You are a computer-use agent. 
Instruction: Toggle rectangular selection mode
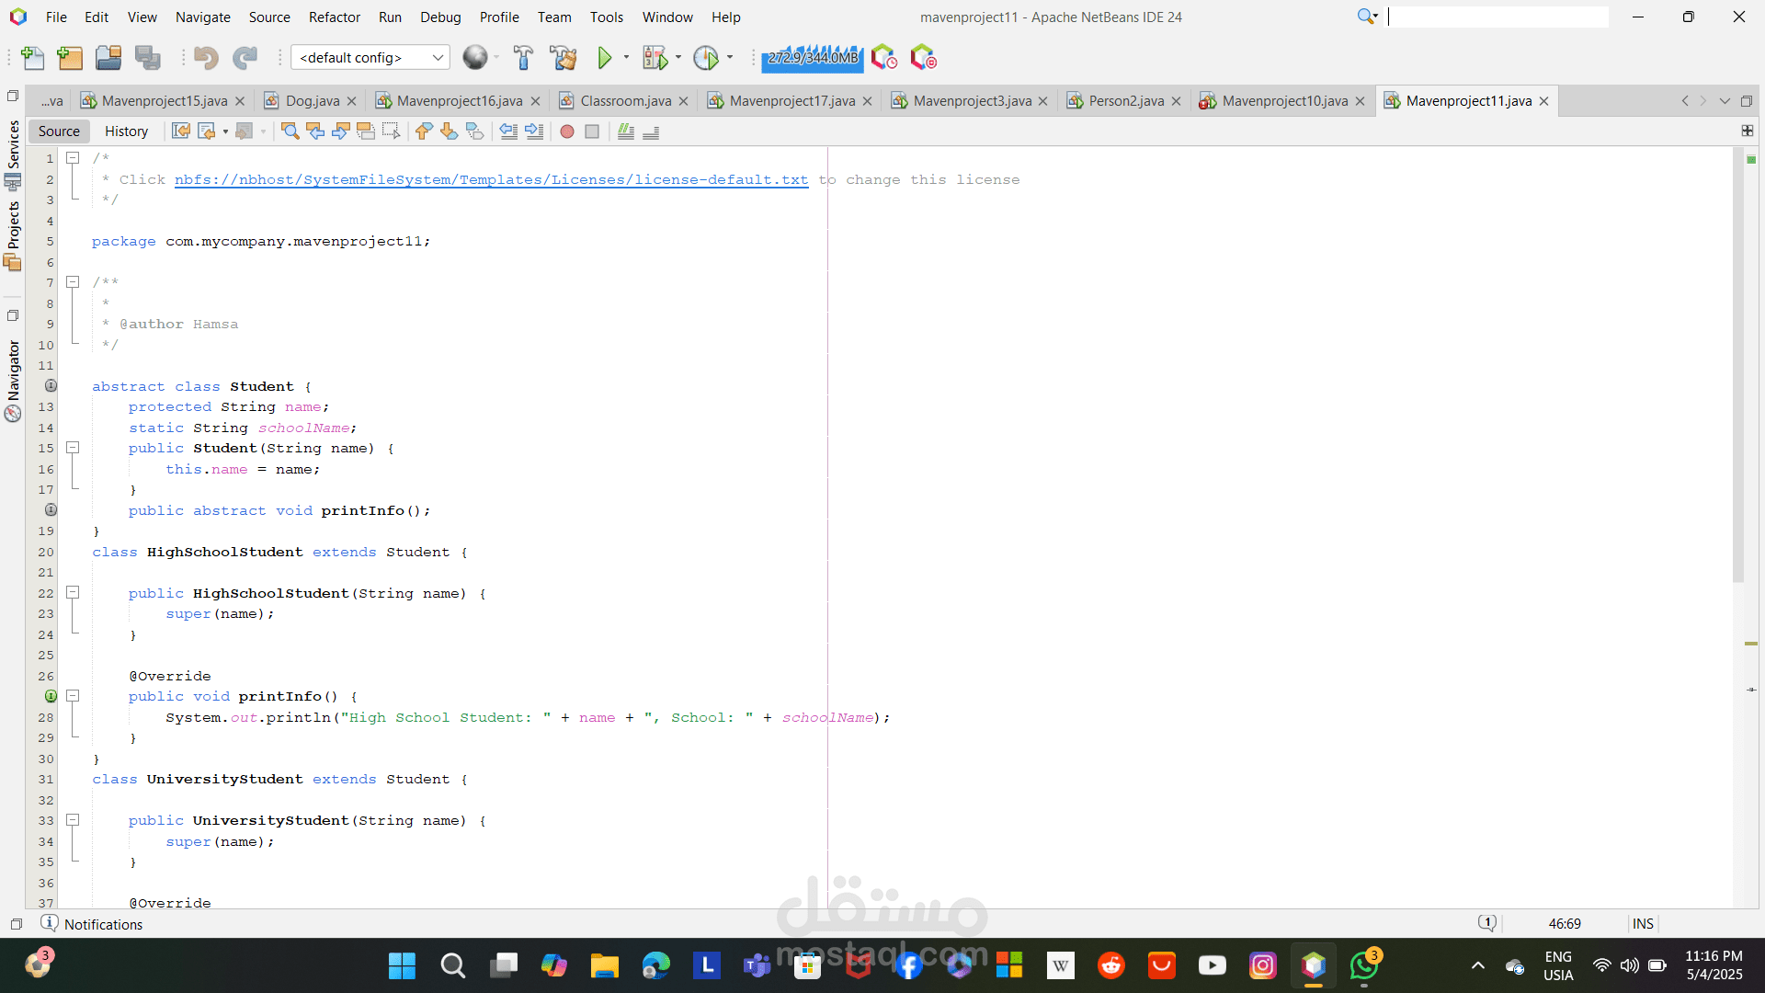[391, 131]
